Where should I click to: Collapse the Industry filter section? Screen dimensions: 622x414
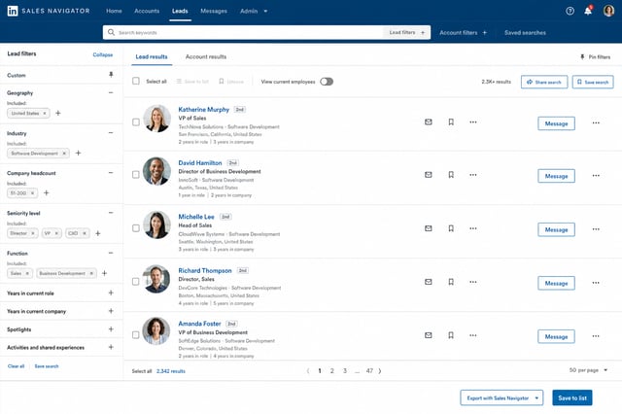point(111,133)
